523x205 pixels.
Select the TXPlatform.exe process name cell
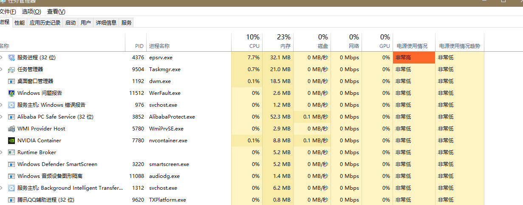click(189, 200)
